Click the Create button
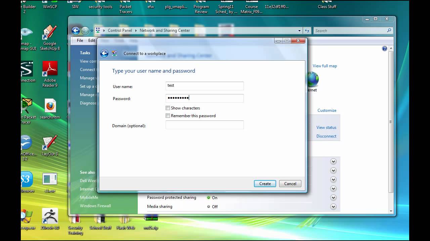Viewport: 430px width, 241px height. click(x=265, y=184)
